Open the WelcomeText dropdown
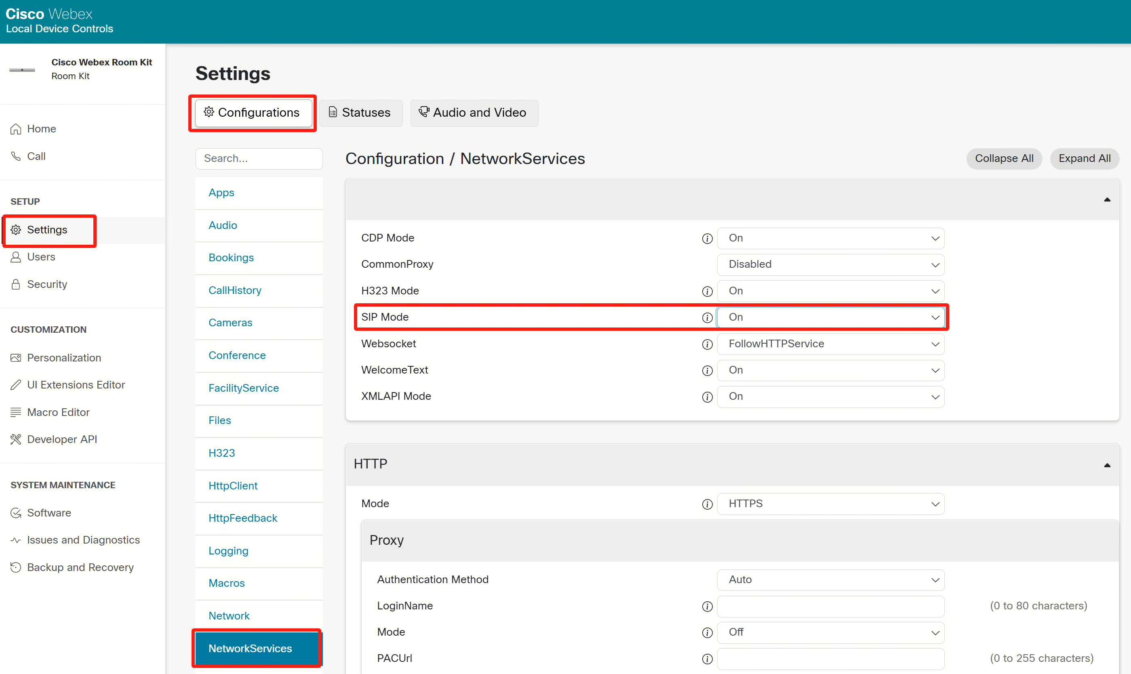 coord(831,371)
